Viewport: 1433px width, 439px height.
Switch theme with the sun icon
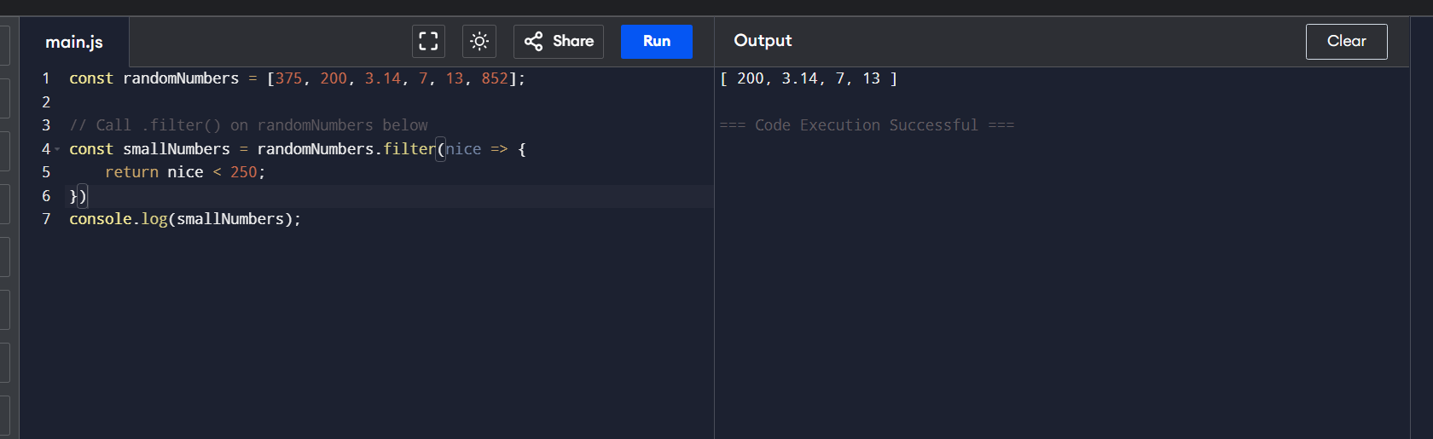[479, 41]
